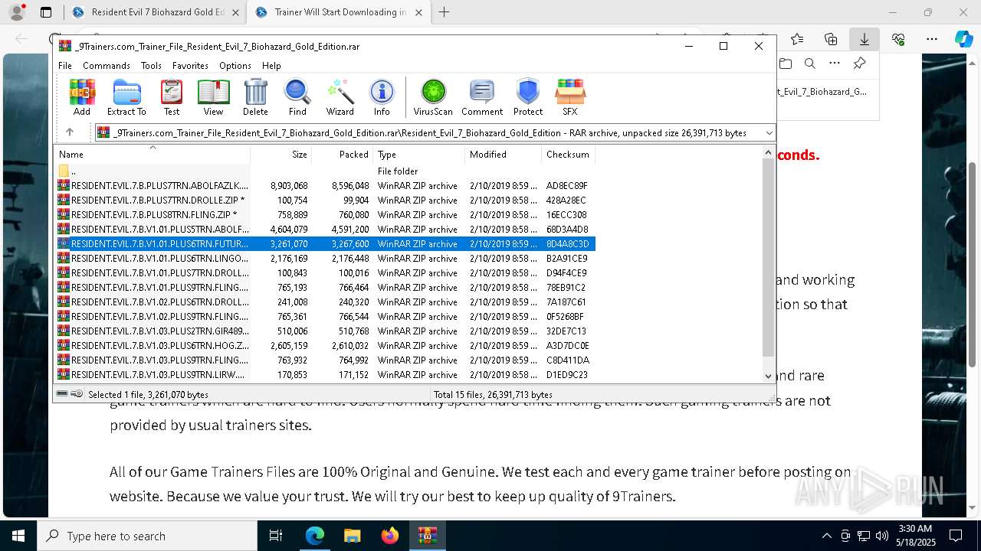Viewport: 981px width, 551px height.
Task: Open the Help menu
Action: (x=271, y=66)
